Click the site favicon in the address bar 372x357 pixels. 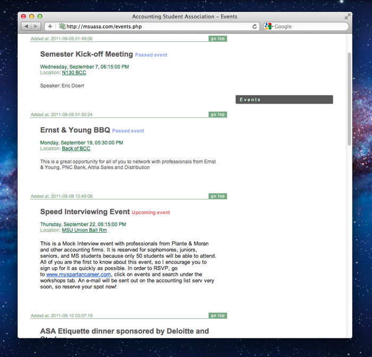point(62,27)
